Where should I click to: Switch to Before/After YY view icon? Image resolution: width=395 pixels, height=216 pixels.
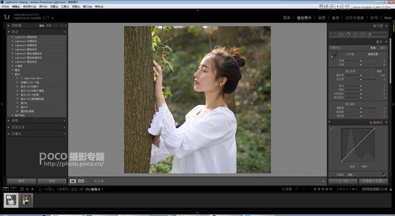[81, 181]
